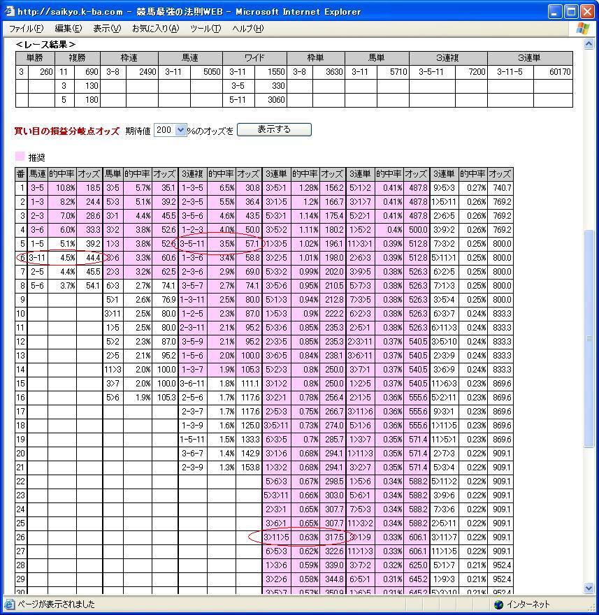Click the 買い目の損益分岐点オッズ heading
This screenshot has height=615, width=599.
tap(66, 131)
